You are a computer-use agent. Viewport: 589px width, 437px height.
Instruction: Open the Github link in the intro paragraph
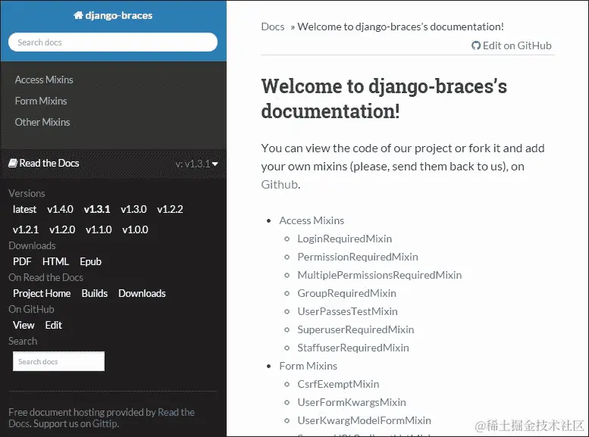pyautogui.click(x=280, y=184)
